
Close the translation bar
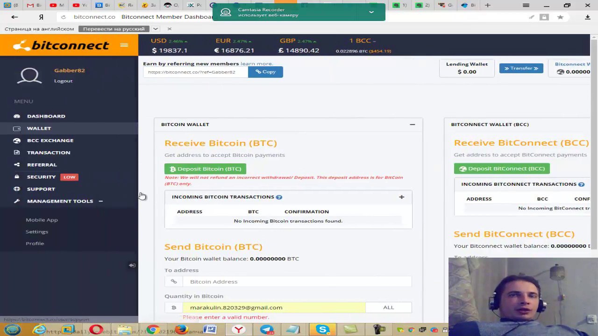pyautogui.click(x=169, y=29)
